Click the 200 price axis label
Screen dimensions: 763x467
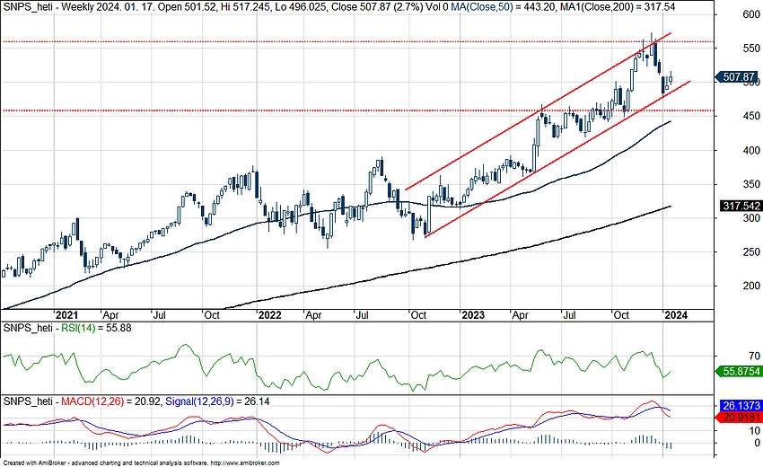[x=751, y=286]
